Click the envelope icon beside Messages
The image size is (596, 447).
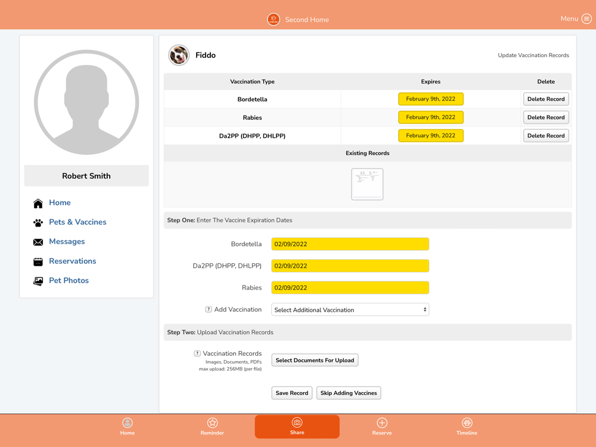tap(38, 242)
